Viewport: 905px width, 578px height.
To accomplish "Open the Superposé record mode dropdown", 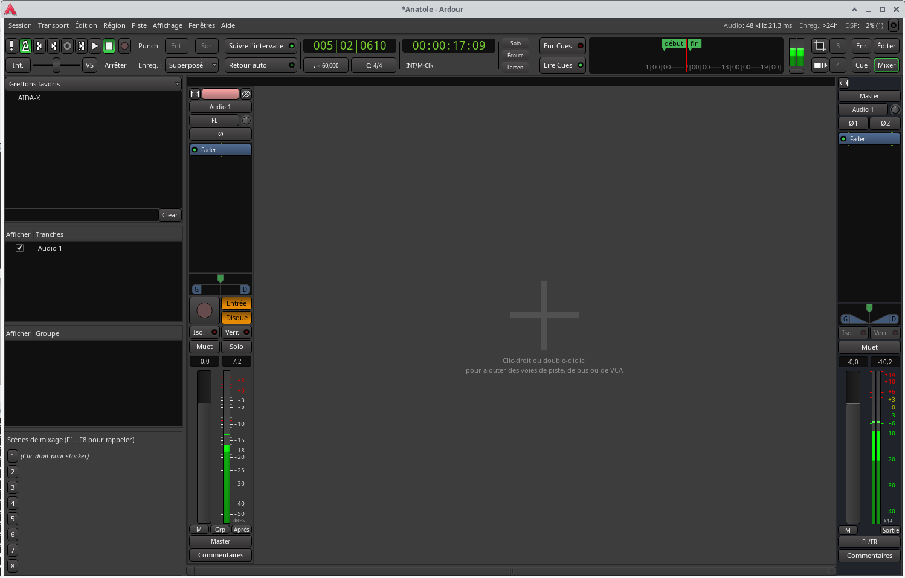I will coord(192,65).
